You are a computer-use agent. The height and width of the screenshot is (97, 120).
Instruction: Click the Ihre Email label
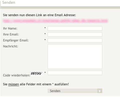click(11, 34)
